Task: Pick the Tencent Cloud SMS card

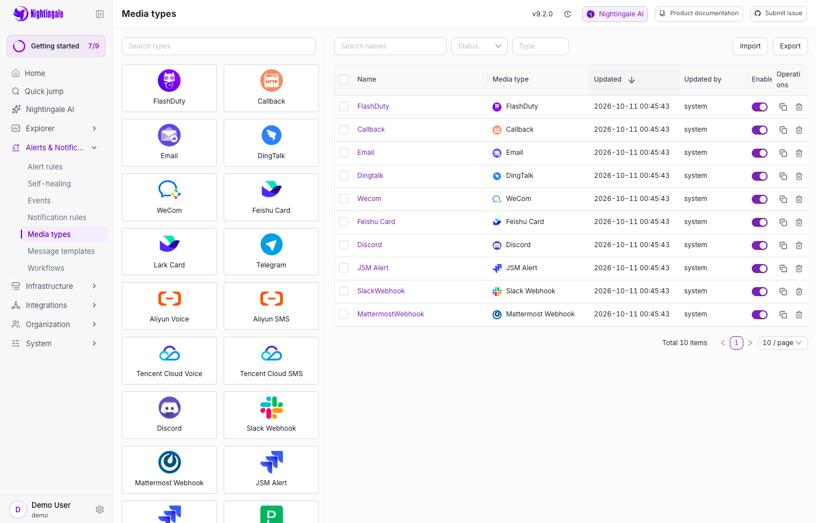Action: click(x=271, y=360)
